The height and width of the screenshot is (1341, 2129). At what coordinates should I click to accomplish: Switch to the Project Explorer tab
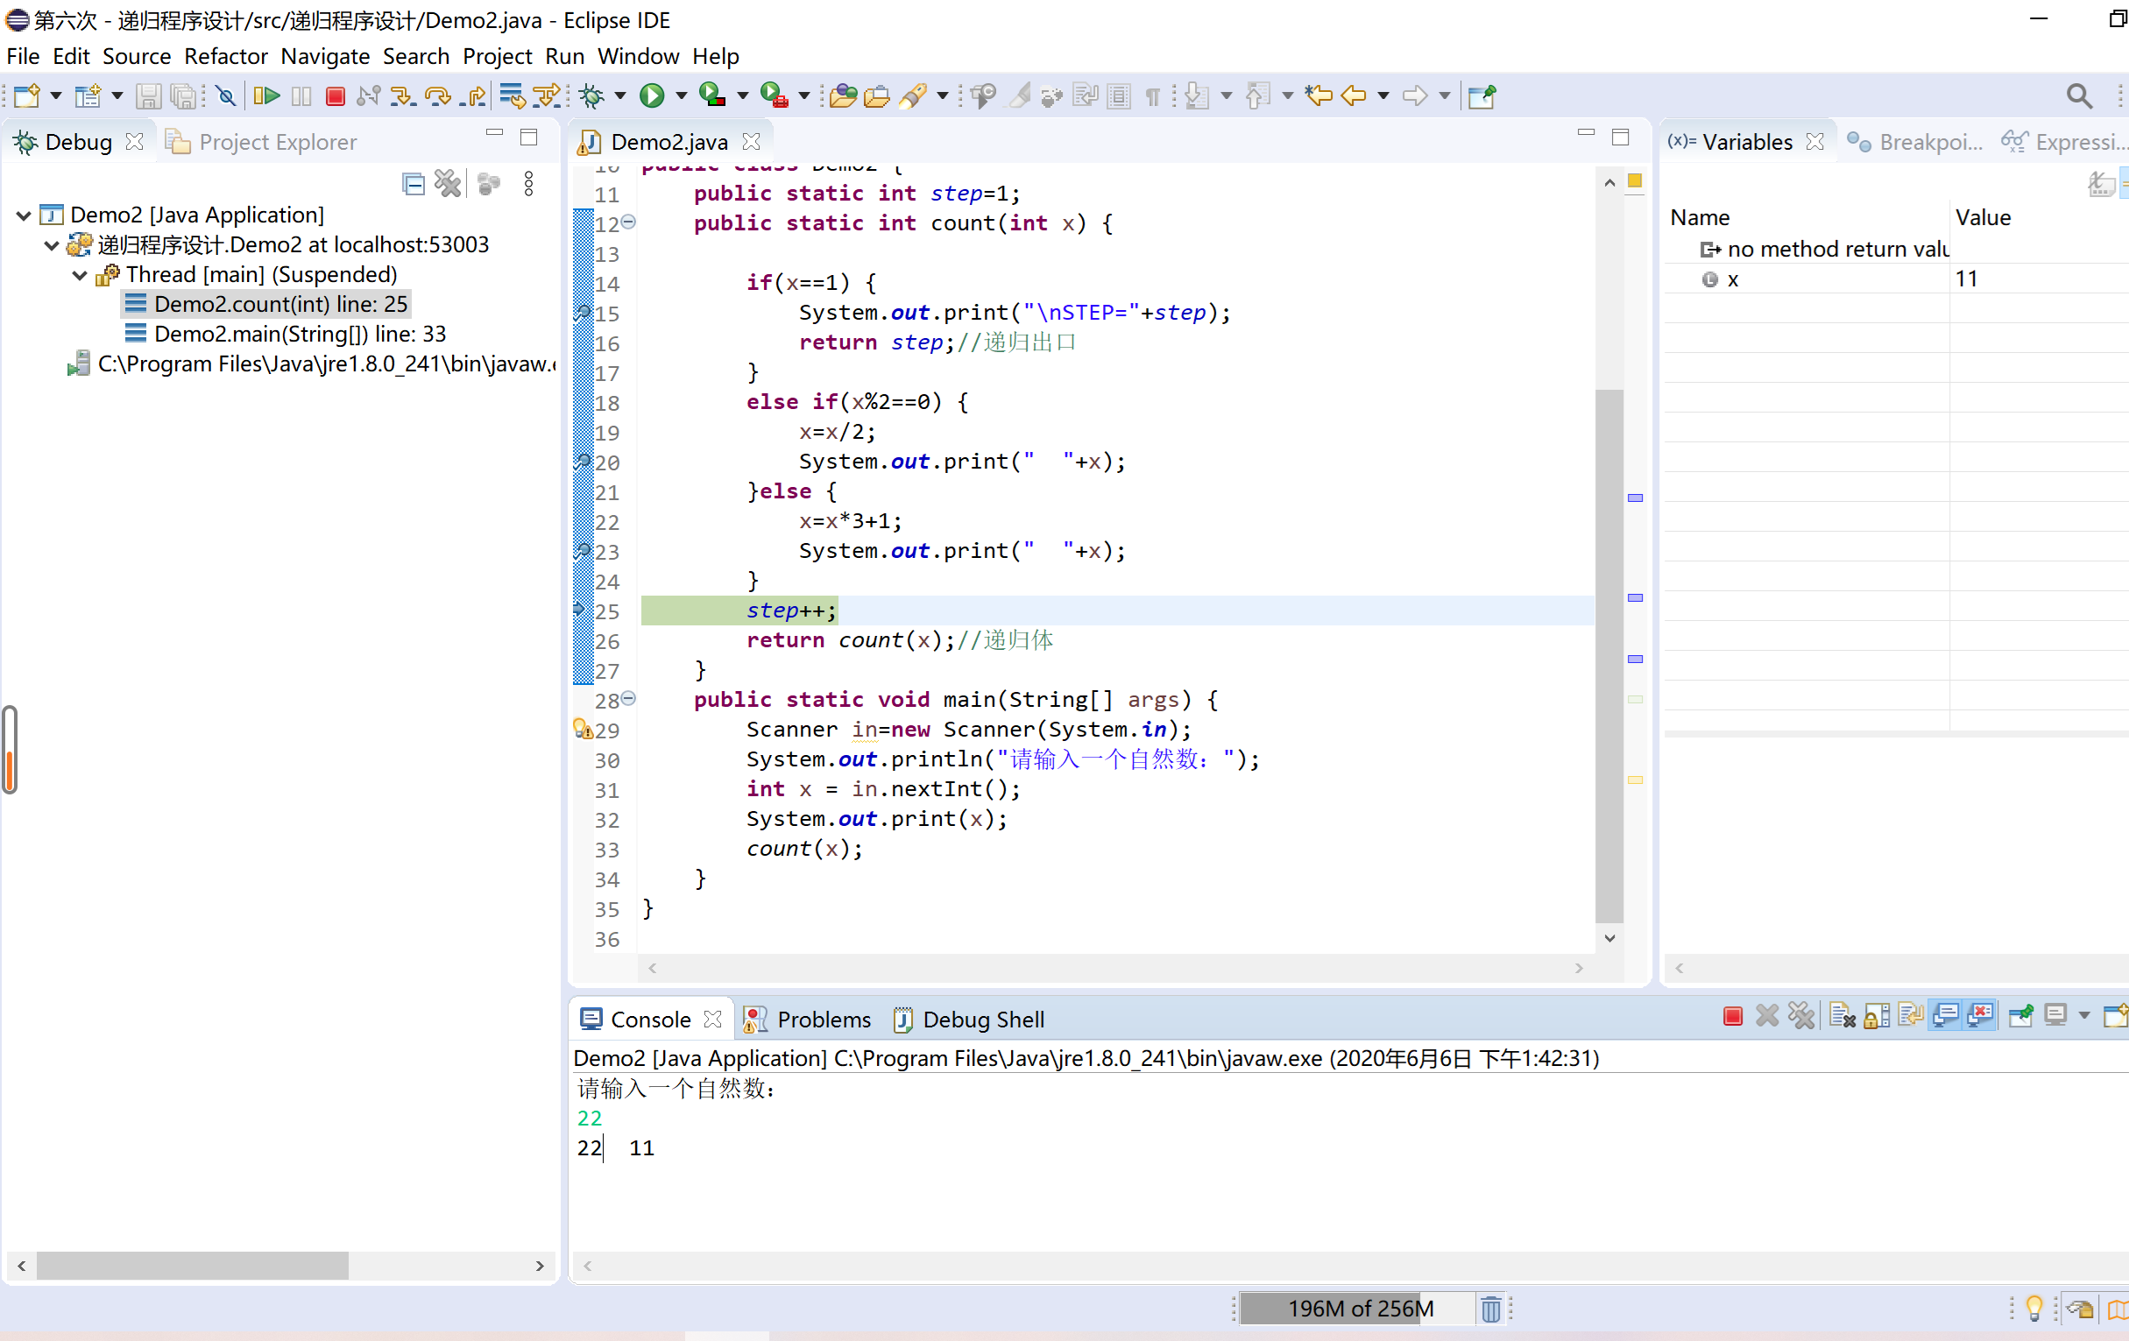point(262,141)
